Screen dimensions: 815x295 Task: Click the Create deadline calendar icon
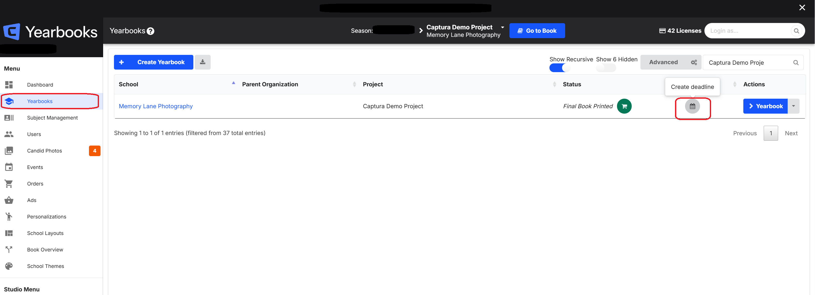(692, 106)
